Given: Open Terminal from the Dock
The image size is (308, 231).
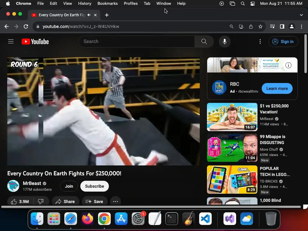Looking at the screenshot, I should [172, 219].
